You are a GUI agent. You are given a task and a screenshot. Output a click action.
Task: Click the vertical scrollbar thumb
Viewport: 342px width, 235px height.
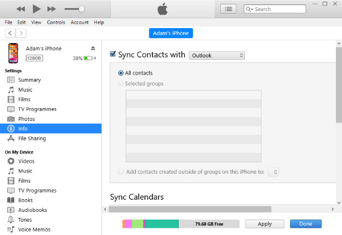click(x=339, y=85)
